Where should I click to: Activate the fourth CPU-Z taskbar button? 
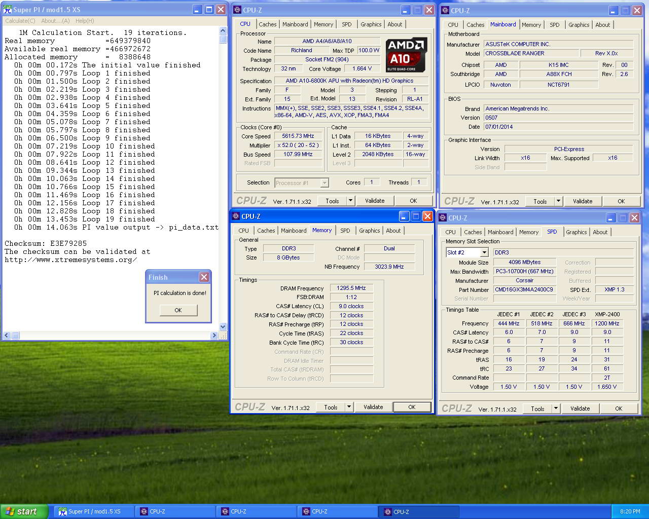pos(418,511)
